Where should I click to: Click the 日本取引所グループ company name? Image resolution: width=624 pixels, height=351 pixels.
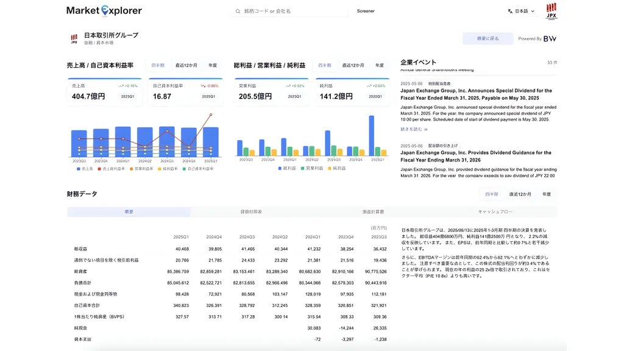111,35
